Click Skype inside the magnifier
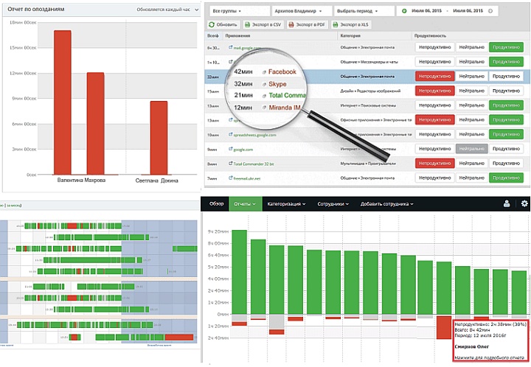Viewport: 531px width, 367px height. pos(277,84)
